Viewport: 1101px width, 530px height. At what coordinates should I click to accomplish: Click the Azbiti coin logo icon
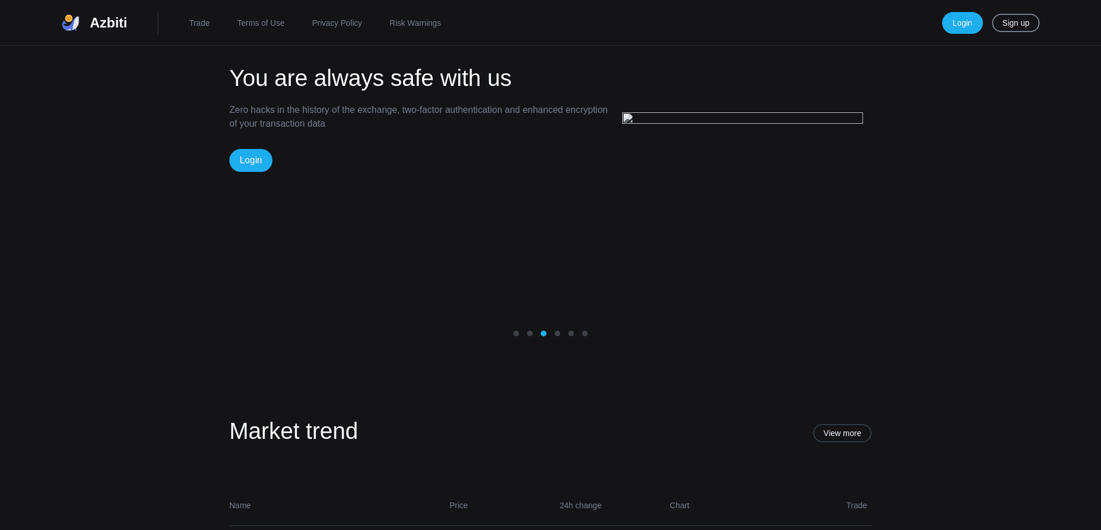coord(70,22)
